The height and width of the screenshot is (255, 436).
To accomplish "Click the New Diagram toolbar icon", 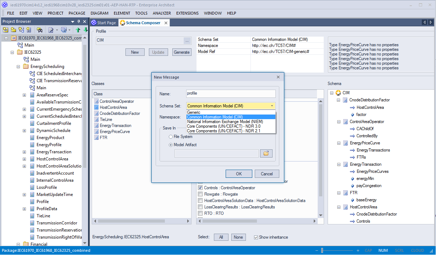I will (21, 30).
